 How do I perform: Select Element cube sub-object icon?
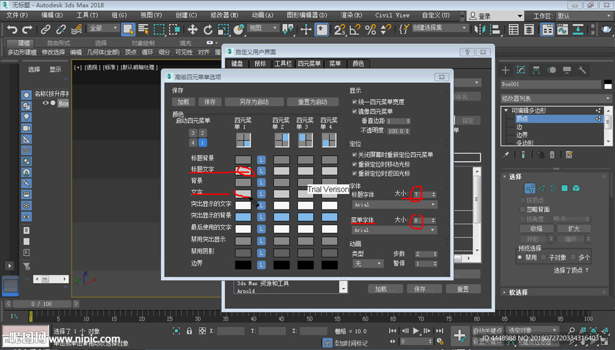576,188
